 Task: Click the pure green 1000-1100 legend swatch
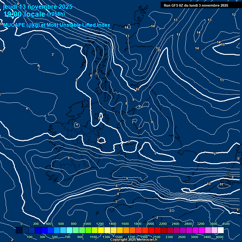88,230
